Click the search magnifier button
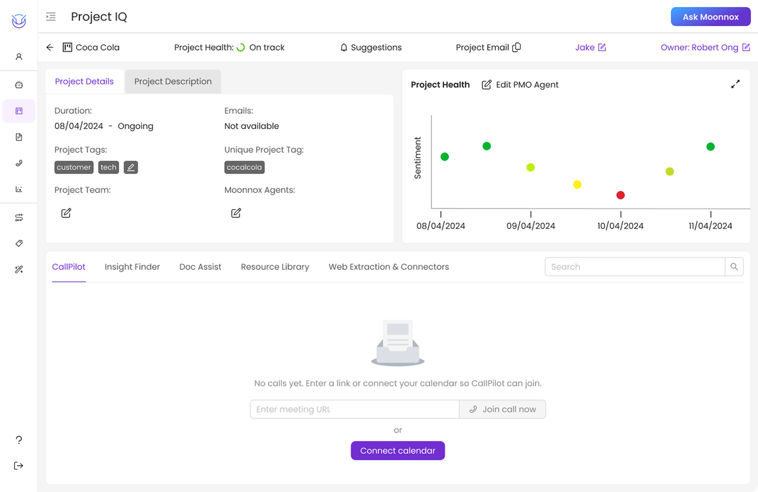 [x=734, y=267]
